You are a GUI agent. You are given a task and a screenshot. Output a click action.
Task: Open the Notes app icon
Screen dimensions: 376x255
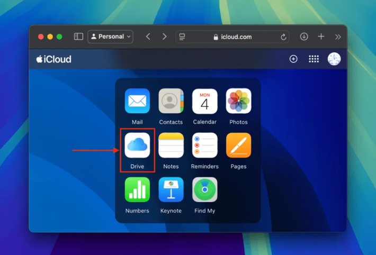(171, 145)
